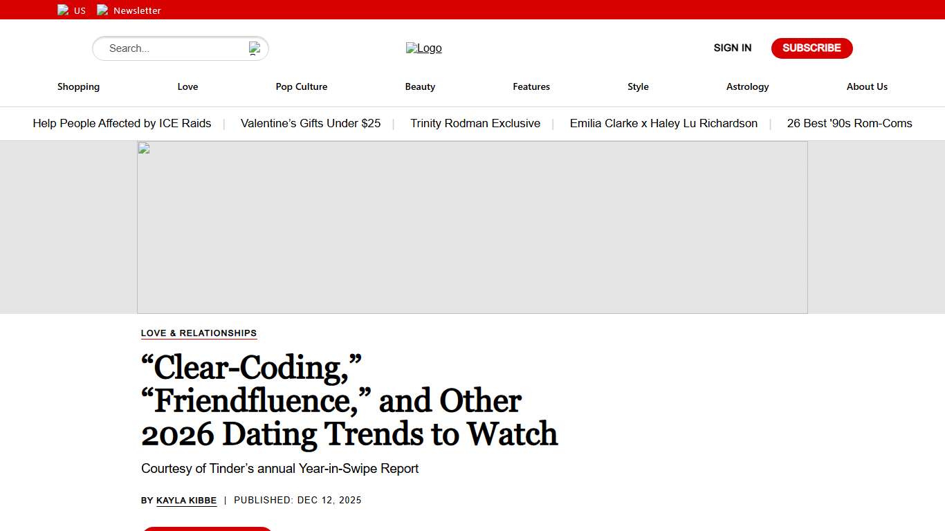Click the US region flag icon
Viewport: 945px width, 531px height.
pyautogui.click(x=63, y=10)
